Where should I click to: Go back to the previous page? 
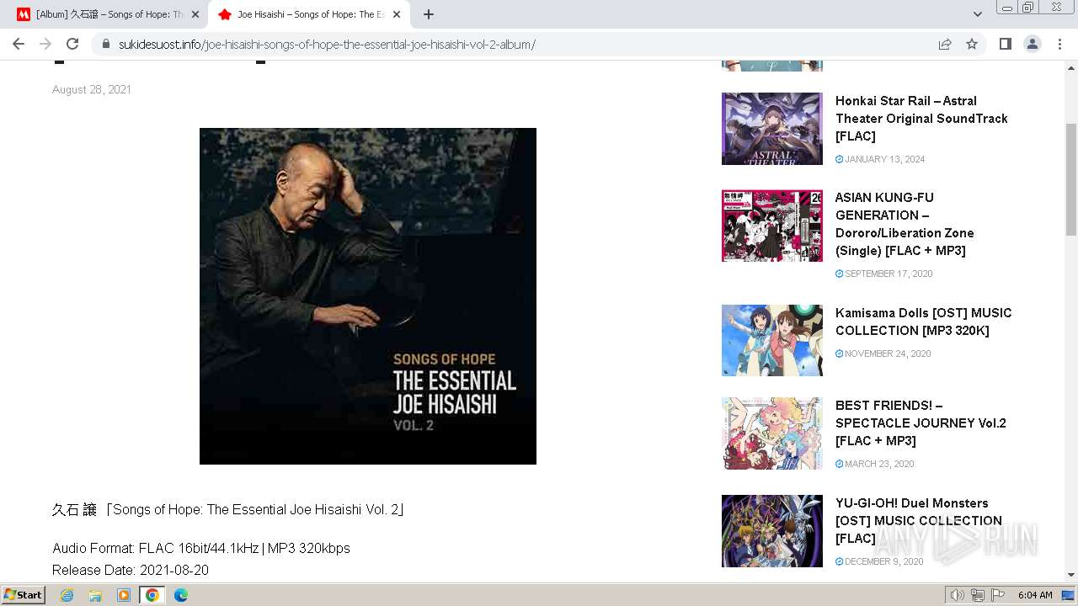(19, 44)
